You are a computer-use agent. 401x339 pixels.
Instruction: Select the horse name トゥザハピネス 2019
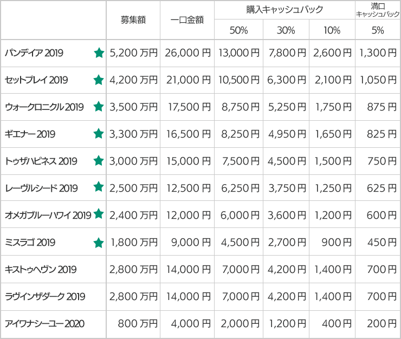pyautogui.click(x=41, y=161)
